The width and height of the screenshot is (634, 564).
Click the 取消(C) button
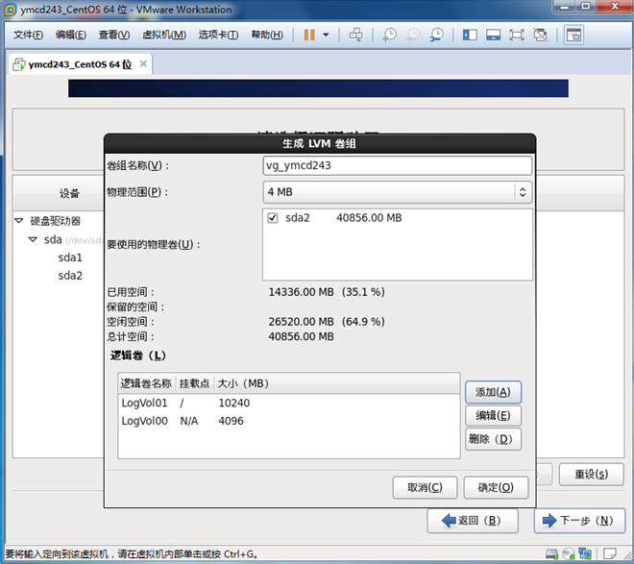click(x=425, y=487)
